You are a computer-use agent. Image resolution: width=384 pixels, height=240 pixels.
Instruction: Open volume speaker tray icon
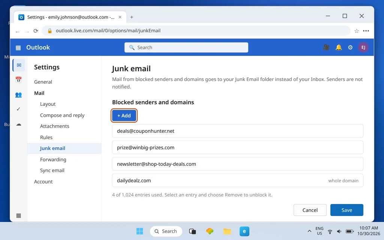(x=339, y=231)
